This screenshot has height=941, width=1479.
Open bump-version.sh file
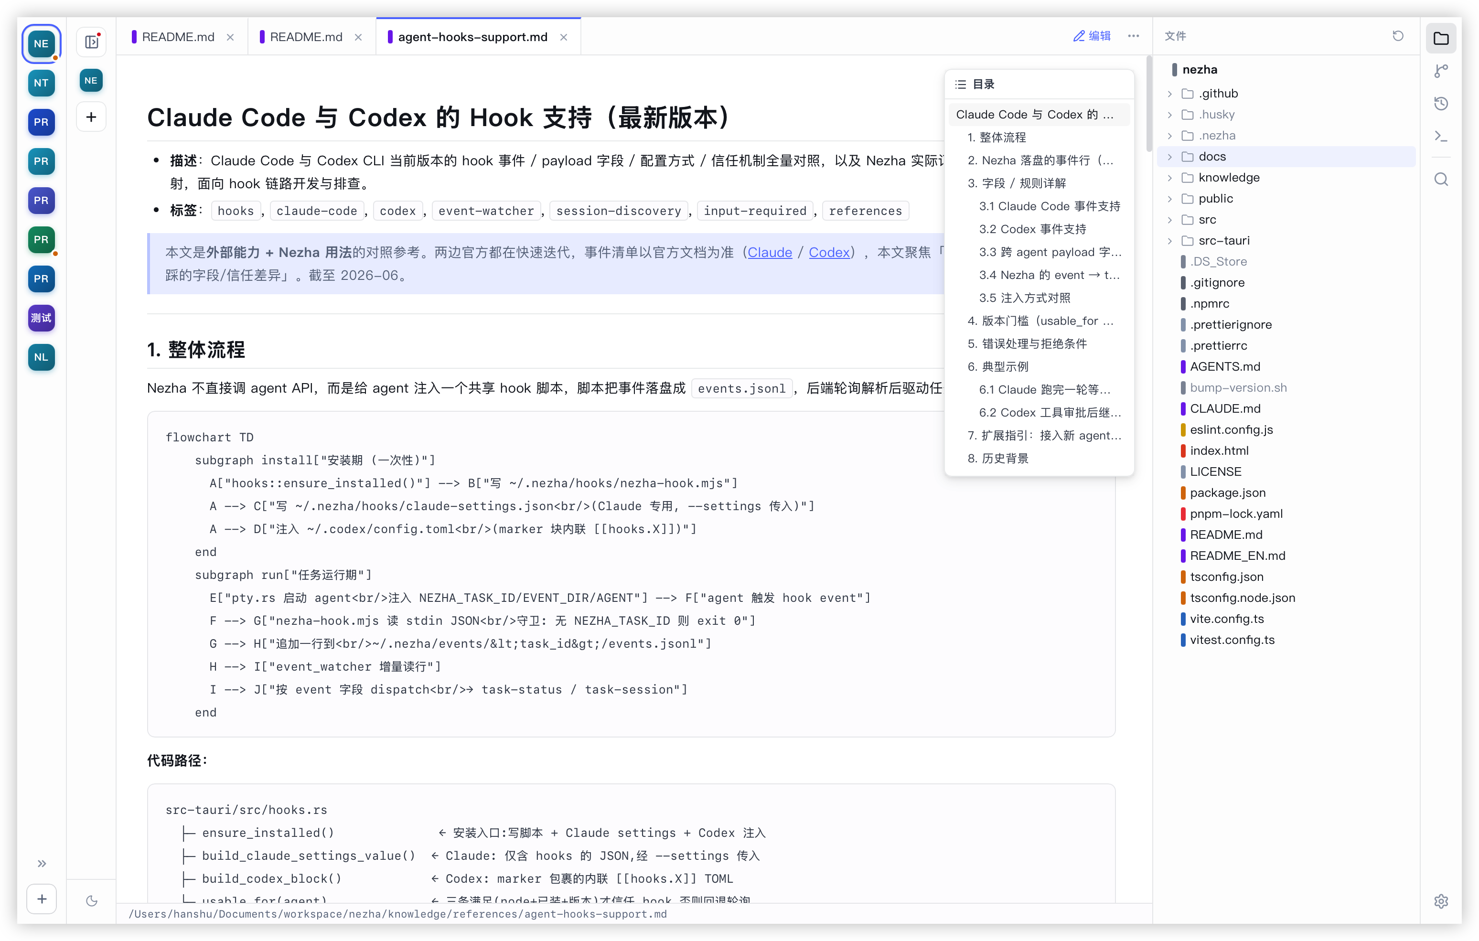[1286, 387]
